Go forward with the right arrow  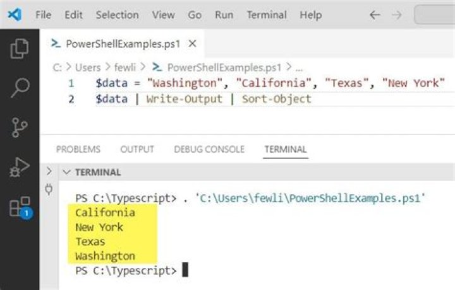[397, 14]
